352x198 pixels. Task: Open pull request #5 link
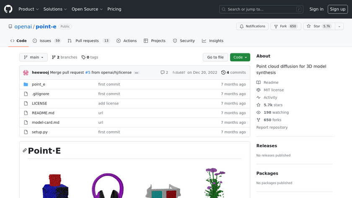88,73
